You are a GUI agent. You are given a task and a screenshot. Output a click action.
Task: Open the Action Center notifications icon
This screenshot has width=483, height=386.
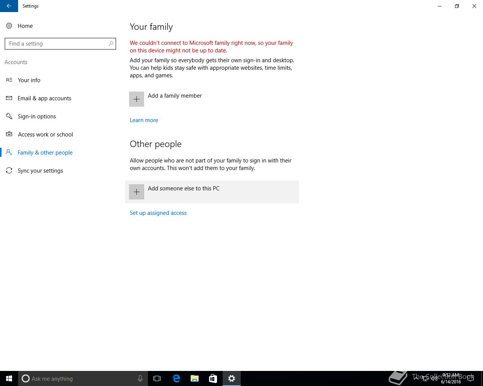471,378
